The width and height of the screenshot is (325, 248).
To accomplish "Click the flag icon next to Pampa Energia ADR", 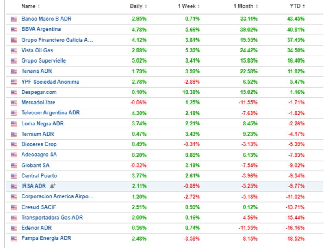I will (x=13, y=239).
